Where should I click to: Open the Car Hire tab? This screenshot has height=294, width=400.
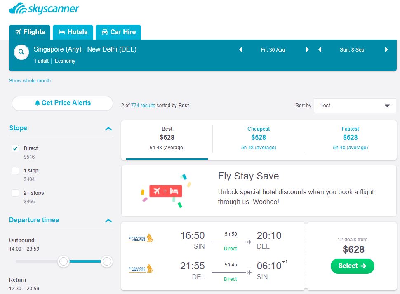pyautogui.click(x=118, y=32)
